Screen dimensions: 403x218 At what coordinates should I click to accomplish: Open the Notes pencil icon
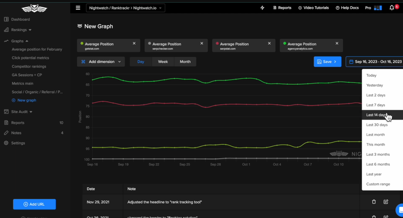click(x=5, y=133)
